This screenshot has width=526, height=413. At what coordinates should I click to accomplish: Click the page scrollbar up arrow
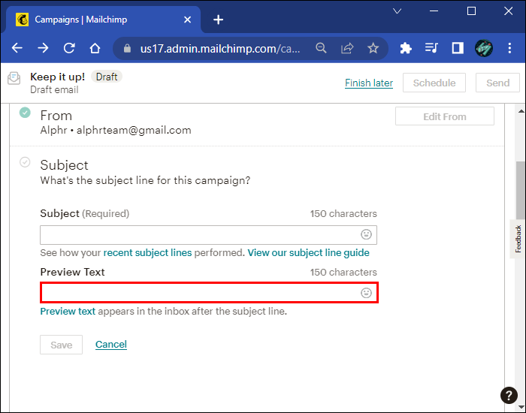tap(521, 111)
